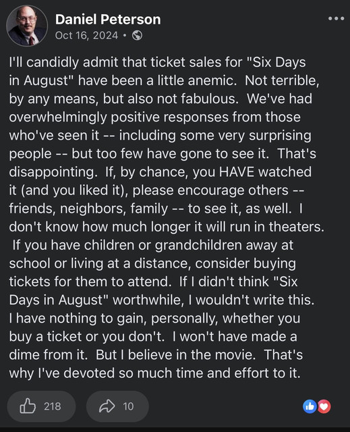The image size is (350, 432).
Task: Open the three-dot post options menu
Action: coord(336,19)
